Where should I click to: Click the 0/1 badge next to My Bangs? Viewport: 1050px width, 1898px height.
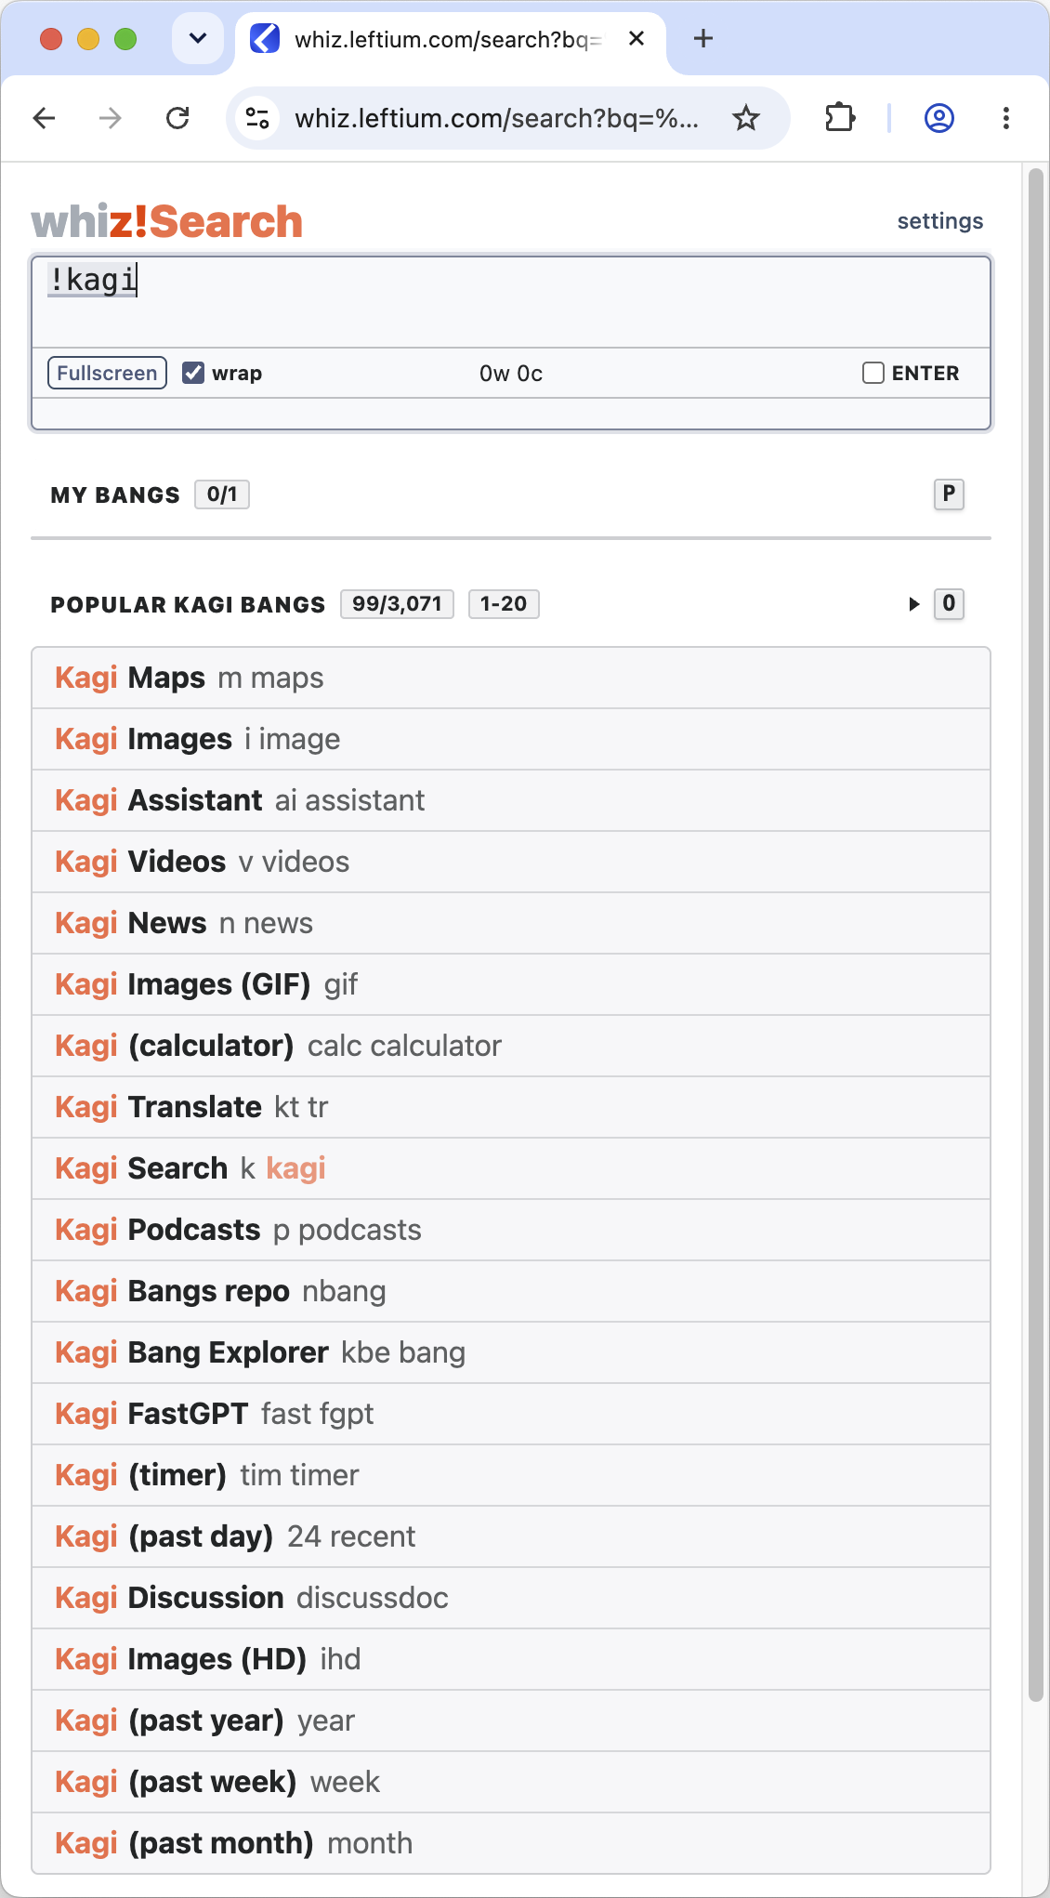[x=222, y=494]
